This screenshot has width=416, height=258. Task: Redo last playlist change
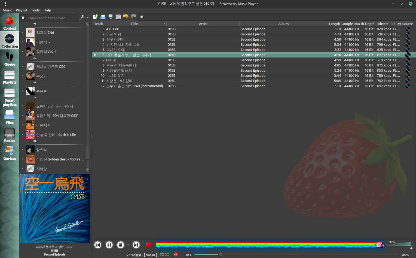(x=133, y=17)
